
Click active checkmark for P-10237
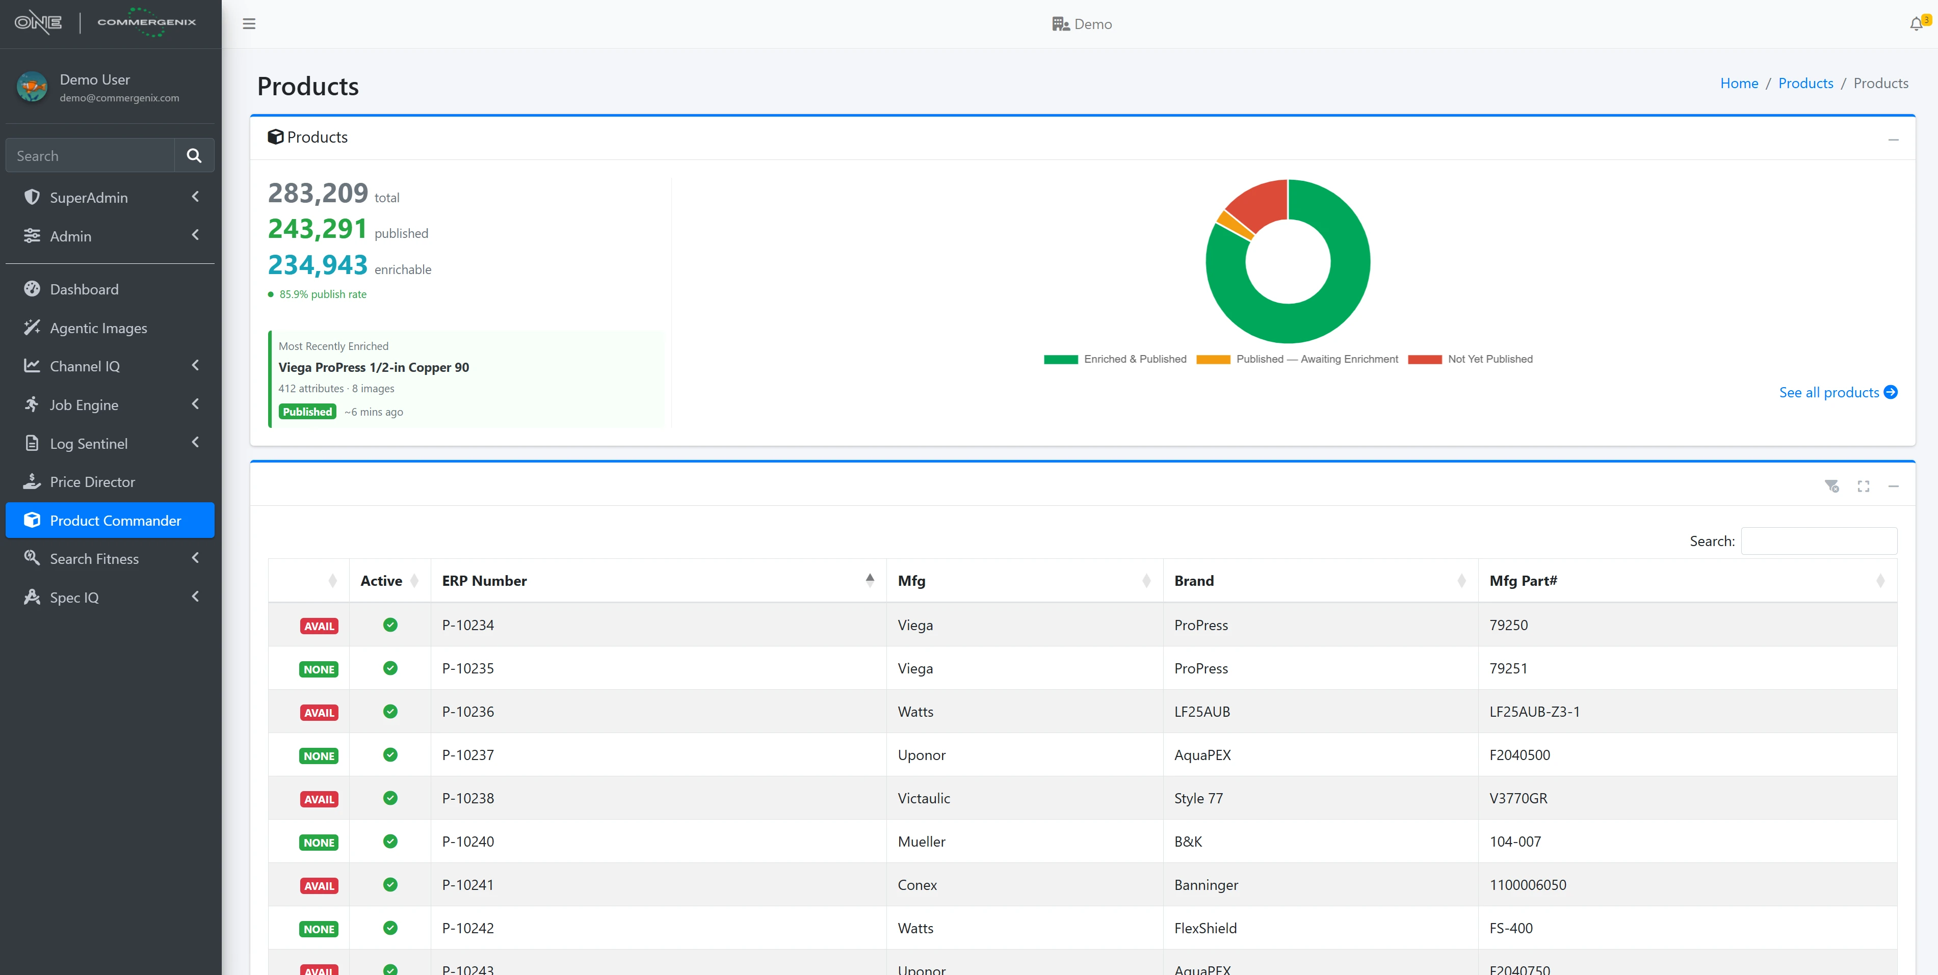(390, 755)
